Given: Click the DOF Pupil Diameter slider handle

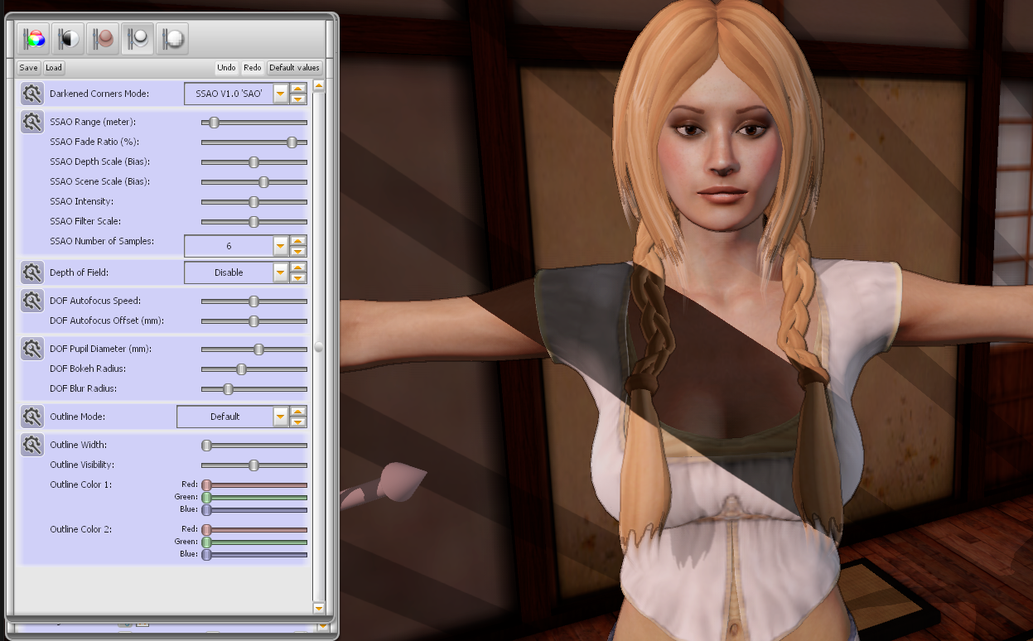Looking at the screenshot, I should [x=258, y=349].
